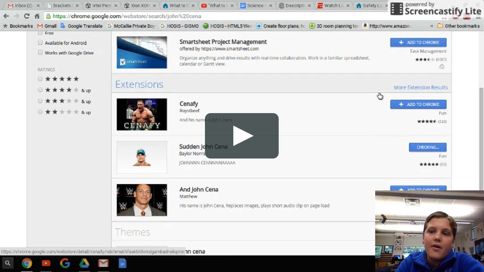Switch to the Intel Pent tab
The image size is (484, 272).
pos(100,6)
